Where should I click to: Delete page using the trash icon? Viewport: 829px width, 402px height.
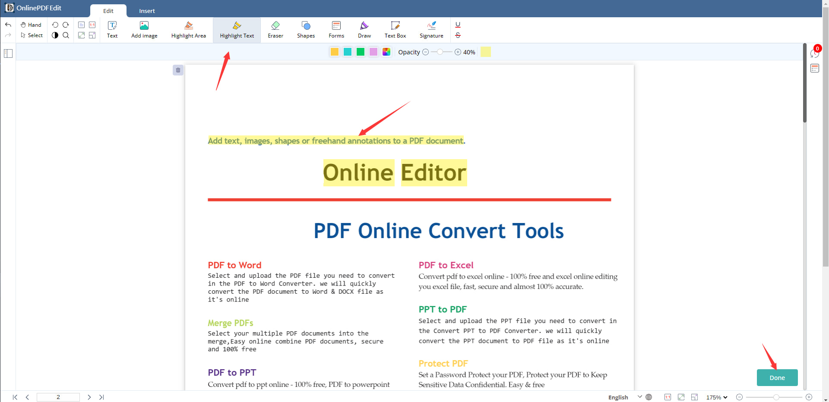pos(178,70)
